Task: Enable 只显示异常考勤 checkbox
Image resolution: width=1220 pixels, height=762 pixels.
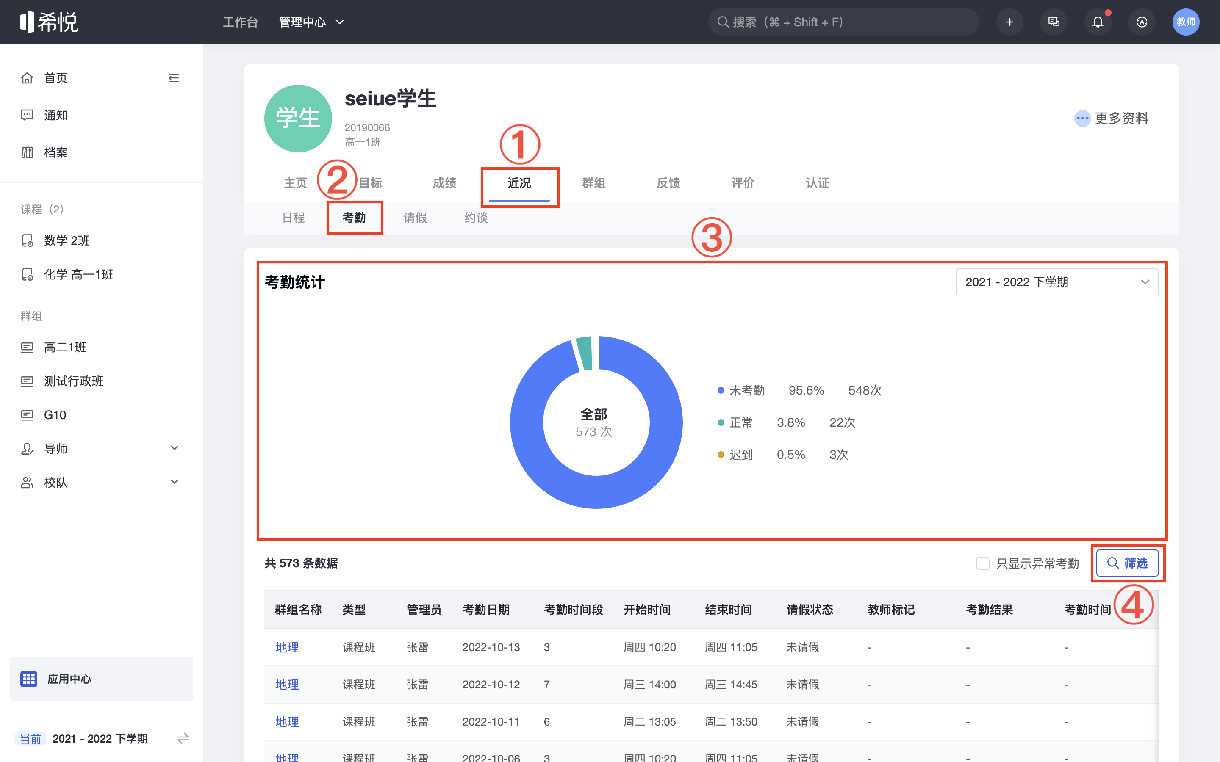Action: click(x=982, y=563)
